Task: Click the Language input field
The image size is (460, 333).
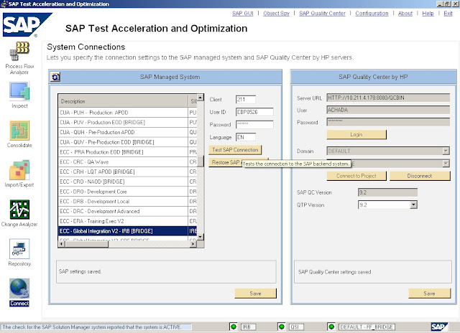Action: (x=246, y=137)
